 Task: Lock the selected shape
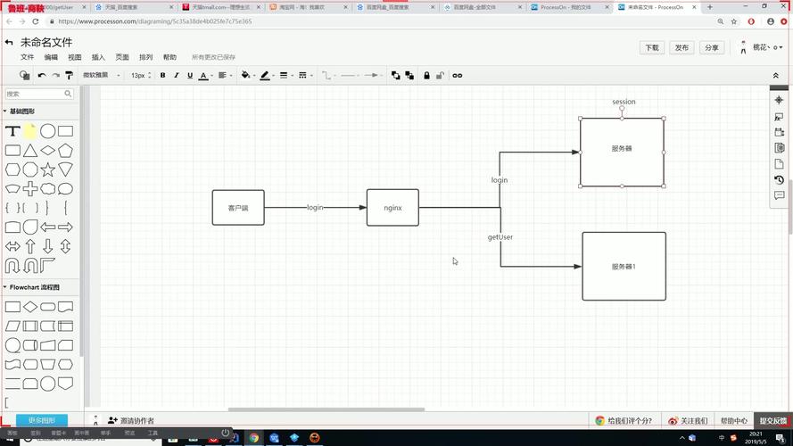coord(427,75)
